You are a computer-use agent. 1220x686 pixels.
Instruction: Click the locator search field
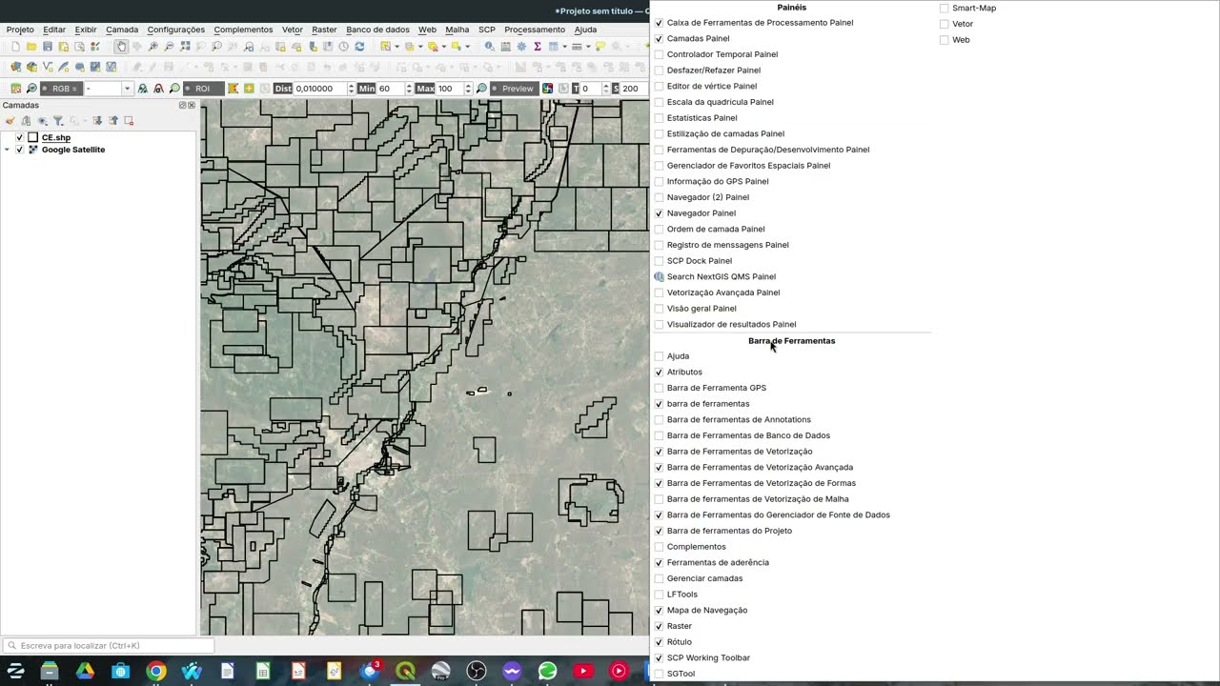pos(108,646)
